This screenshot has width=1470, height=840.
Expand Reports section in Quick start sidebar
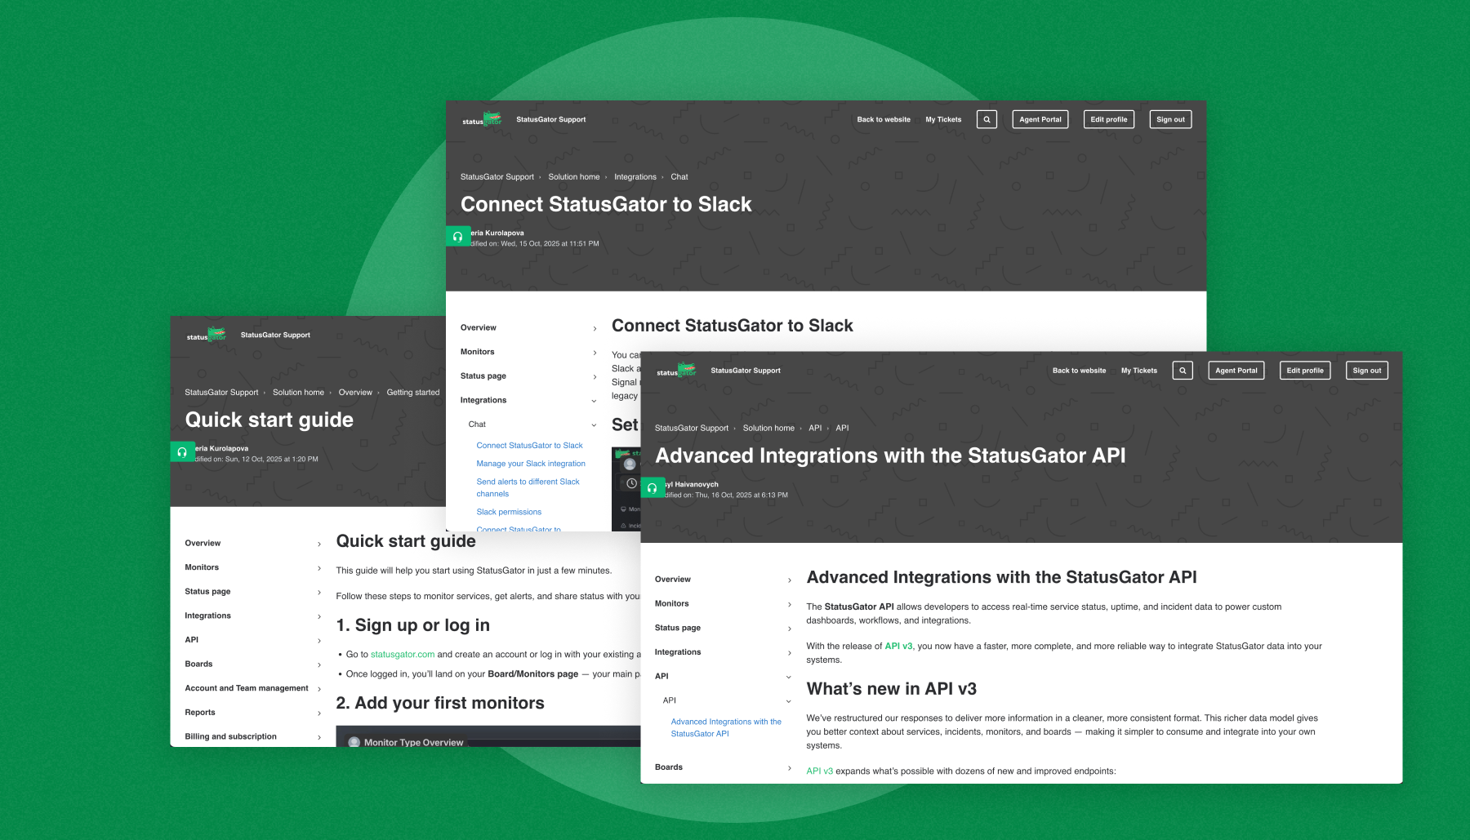coord(318,713)
